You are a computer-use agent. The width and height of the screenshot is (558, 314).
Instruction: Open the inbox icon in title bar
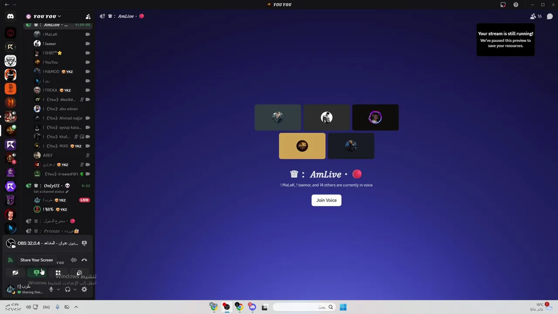click(x=503, y=4)
